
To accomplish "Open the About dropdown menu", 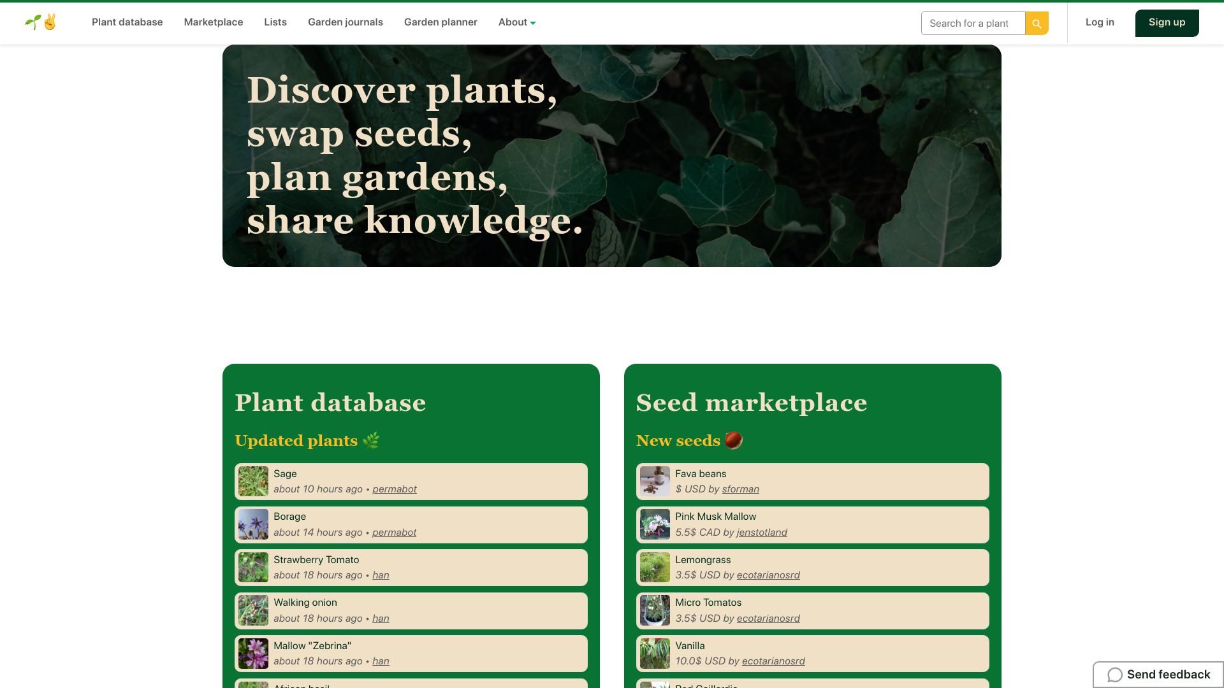I will pos(517,22).
